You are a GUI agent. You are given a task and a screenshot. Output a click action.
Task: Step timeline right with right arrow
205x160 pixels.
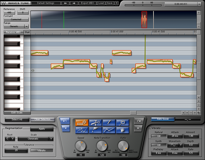pos(187,113)
